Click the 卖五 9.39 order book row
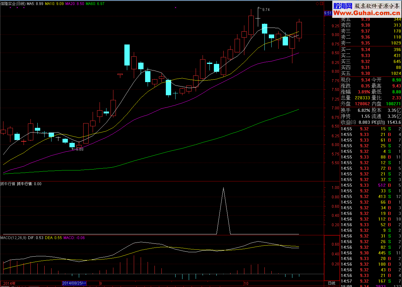 [x=371, y=20]
